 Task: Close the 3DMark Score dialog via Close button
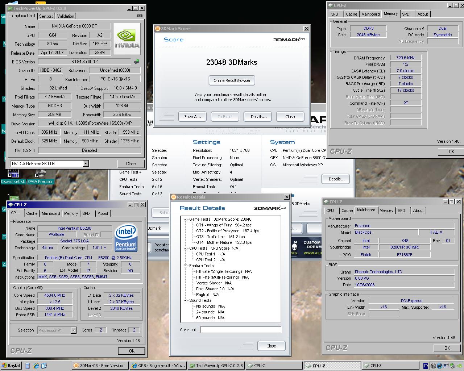click(x=290, y=117)
